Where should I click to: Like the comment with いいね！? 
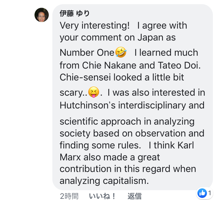click(x=102, y=196)
